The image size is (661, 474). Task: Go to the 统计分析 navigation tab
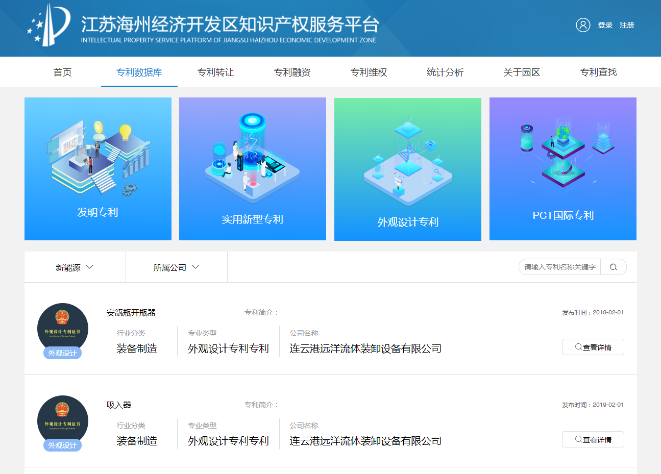click(445, 72)
